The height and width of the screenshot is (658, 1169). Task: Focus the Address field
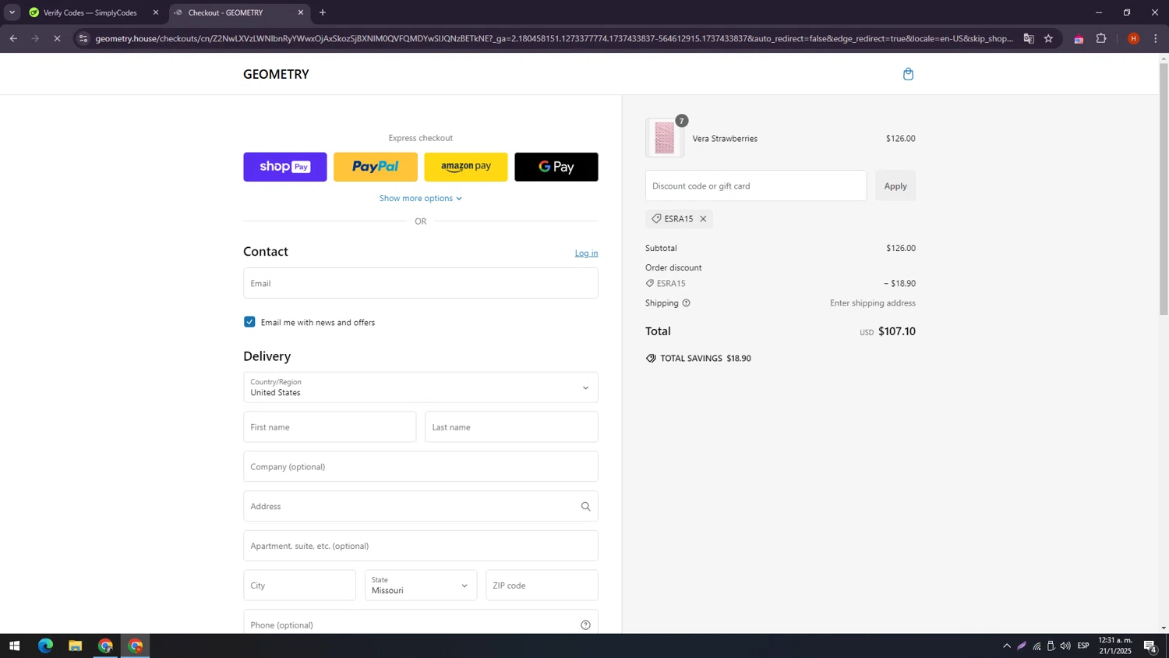click(421, 507)
